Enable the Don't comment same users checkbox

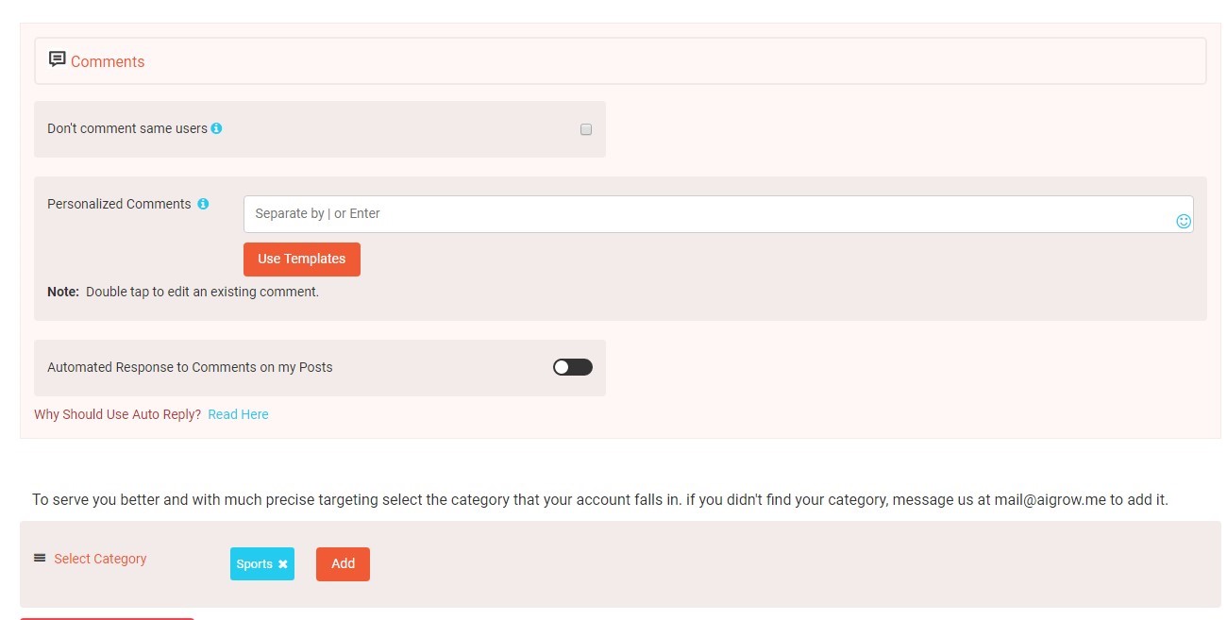[x=586, y=129]
